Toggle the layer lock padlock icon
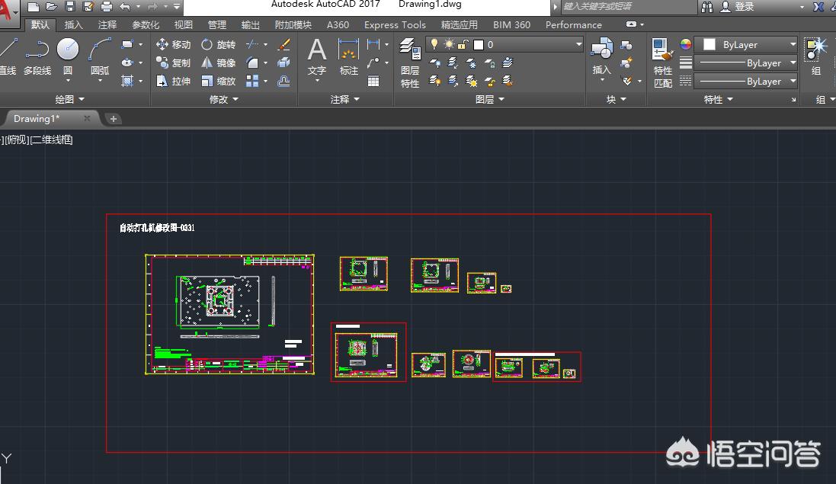The height and width of the screenshot is (484, 836). (463, 44)
